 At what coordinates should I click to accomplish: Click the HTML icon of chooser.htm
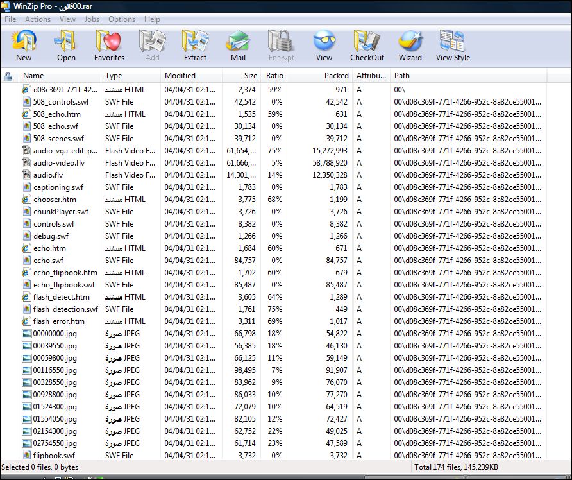tap(26, 200)
